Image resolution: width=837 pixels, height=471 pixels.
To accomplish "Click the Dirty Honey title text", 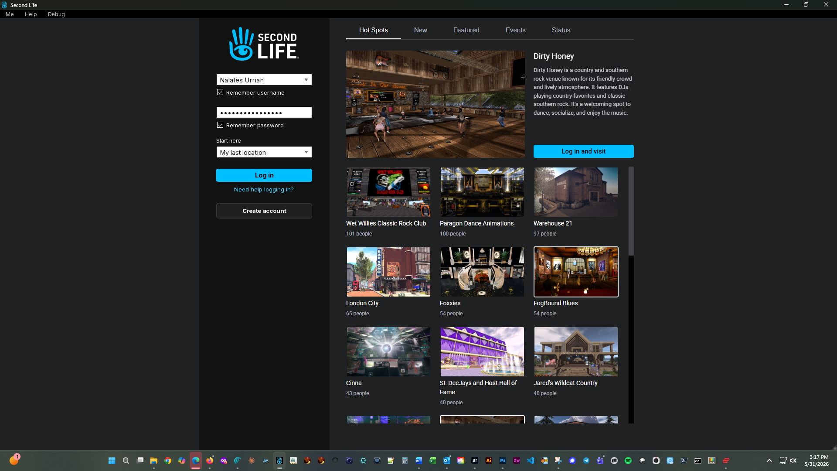I will coord(554,56).
